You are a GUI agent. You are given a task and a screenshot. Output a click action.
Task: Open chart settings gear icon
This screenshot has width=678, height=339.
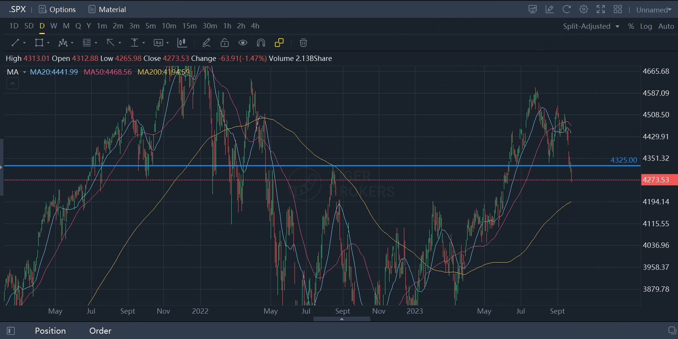click(x=583, y=9)
